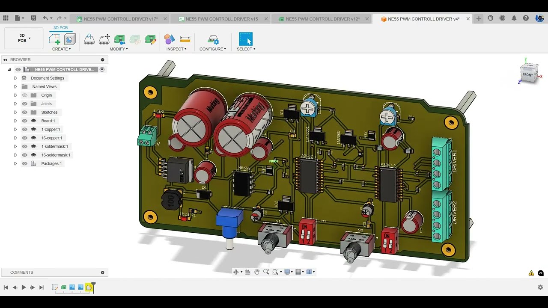548x308 pixels.
Task: Click the Configure gear icon
Action: tap(213, 39)
